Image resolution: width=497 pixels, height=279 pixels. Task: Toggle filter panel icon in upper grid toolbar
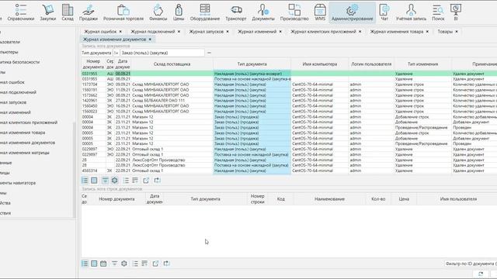click(105, 181)
